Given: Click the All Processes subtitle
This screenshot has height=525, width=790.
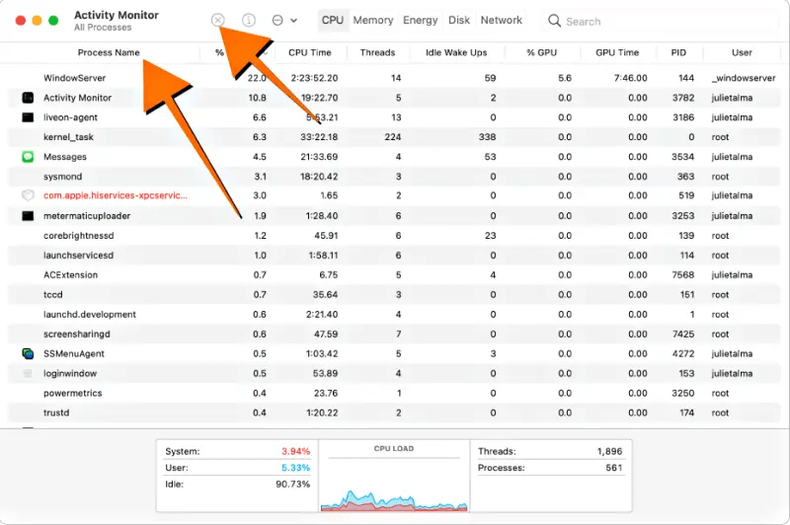Looking at the screenshot, I should [x=103, y=28].
